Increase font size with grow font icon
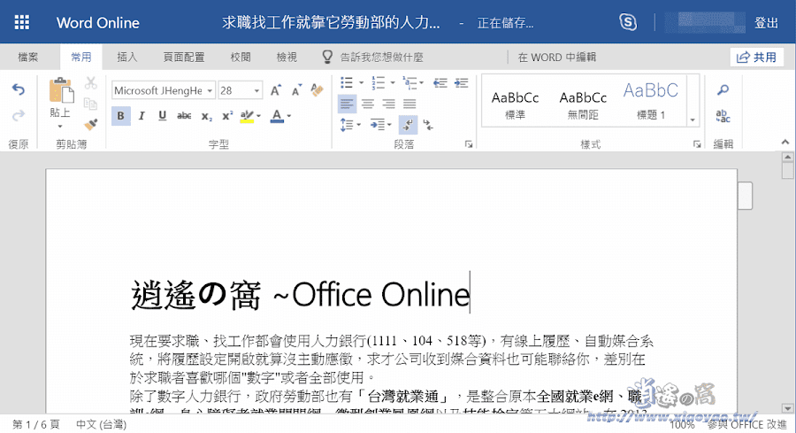The height and width of the screenshot is (433, 796). click(276, 90)
